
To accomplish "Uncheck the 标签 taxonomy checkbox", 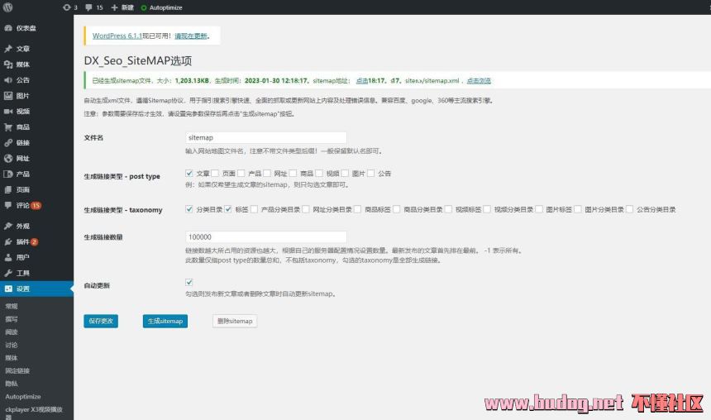I will tap(227, 209).
